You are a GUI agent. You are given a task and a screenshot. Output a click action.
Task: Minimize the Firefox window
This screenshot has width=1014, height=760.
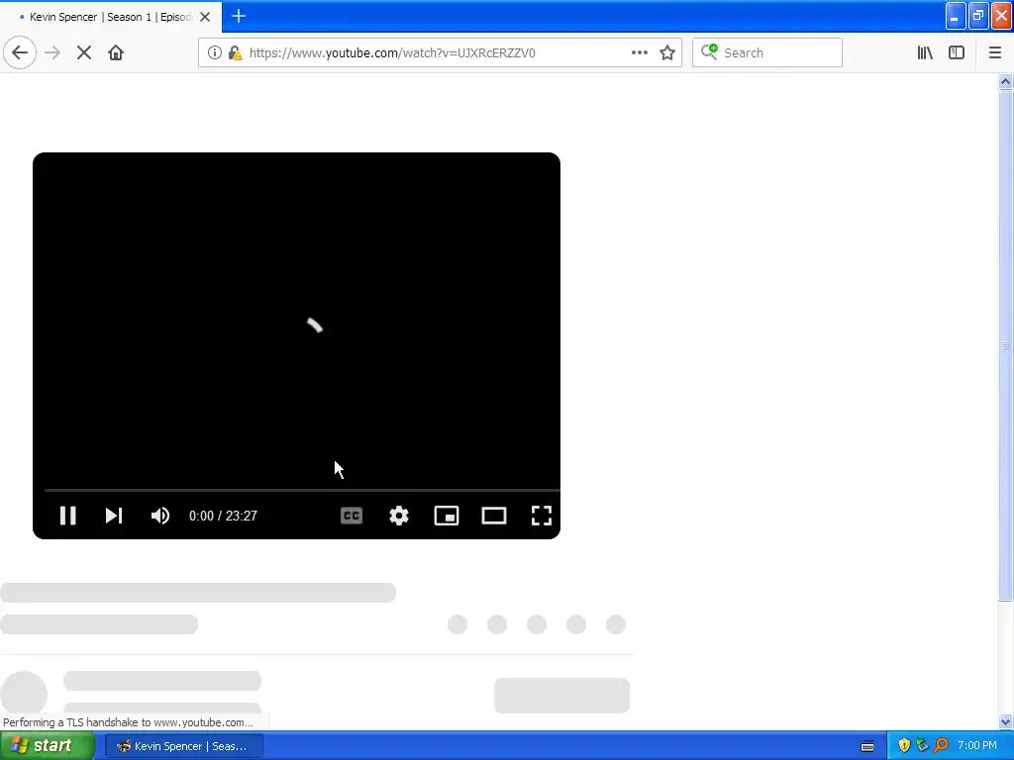[x=956, y=16]
